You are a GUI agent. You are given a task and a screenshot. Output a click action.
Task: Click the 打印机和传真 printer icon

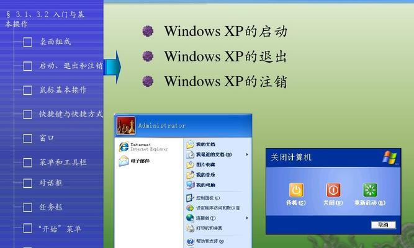point(190,228)
